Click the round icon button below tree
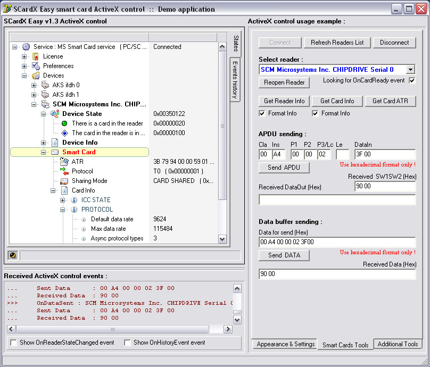The image size is (430, 367). 13,255
